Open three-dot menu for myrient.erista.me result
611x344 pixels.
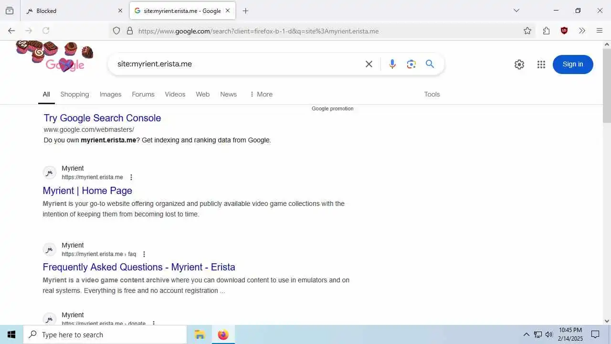(x=131, y=177)
